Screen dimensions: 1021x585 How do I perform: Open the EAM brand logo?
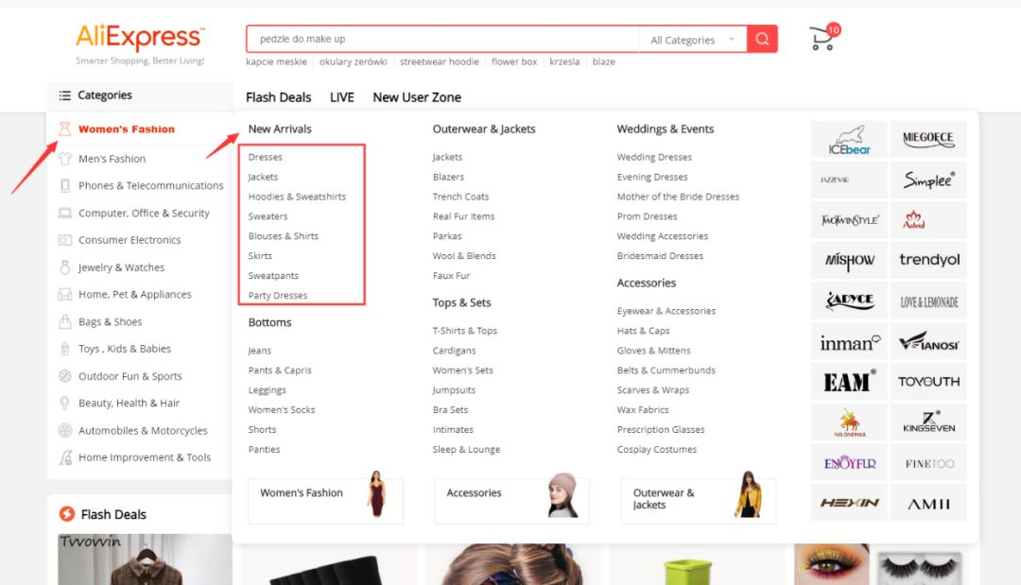(849, 382)
